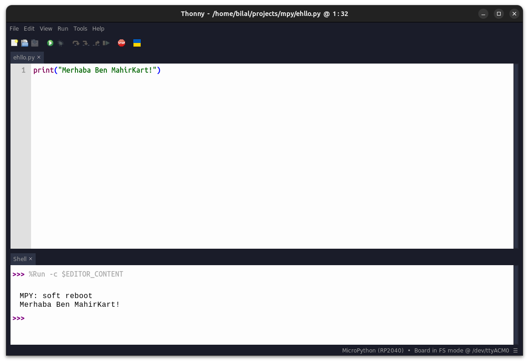The image size is (529, 363).
Task: Select the ehllo.py editor tab
Action: tap(24, 57)
